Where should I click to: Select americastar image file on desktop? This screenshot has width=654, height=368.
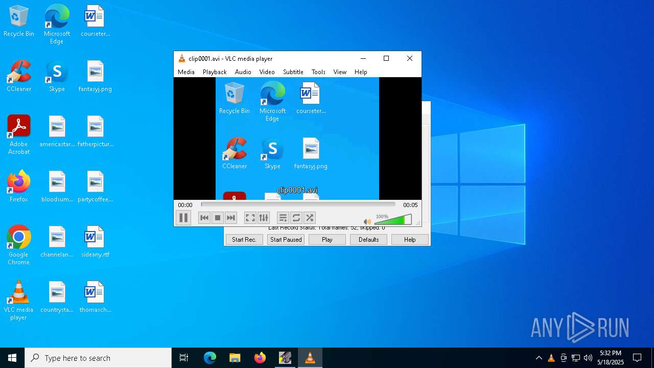[x=57, y=132]
